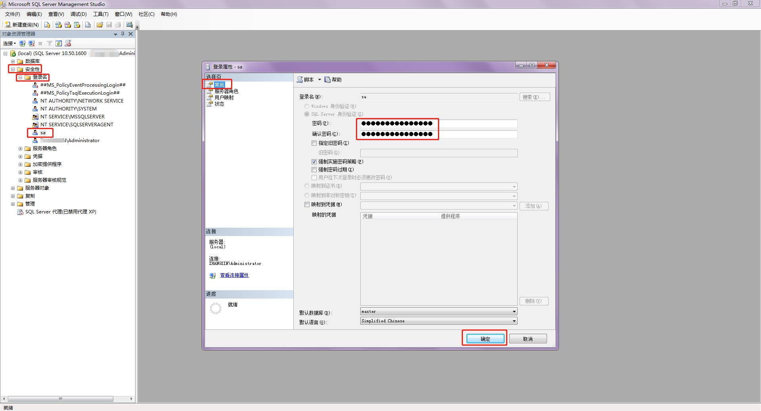The image size is (761, 411).
Task: Pin the Object Explorer panel with pushpin icon
Action: point(123,34)
